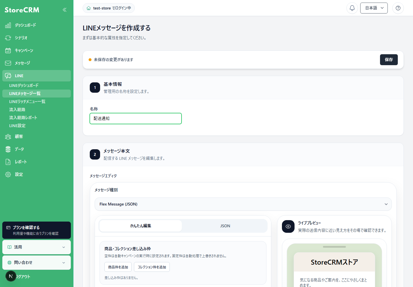413x287 pixels.
Task: Click the dashboard bar chart icon
Action: [8, 25]
